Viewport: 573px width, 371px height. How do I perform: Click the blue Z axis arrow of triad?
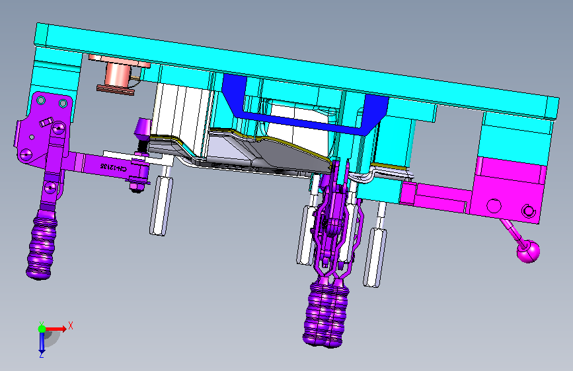point(42,342)
